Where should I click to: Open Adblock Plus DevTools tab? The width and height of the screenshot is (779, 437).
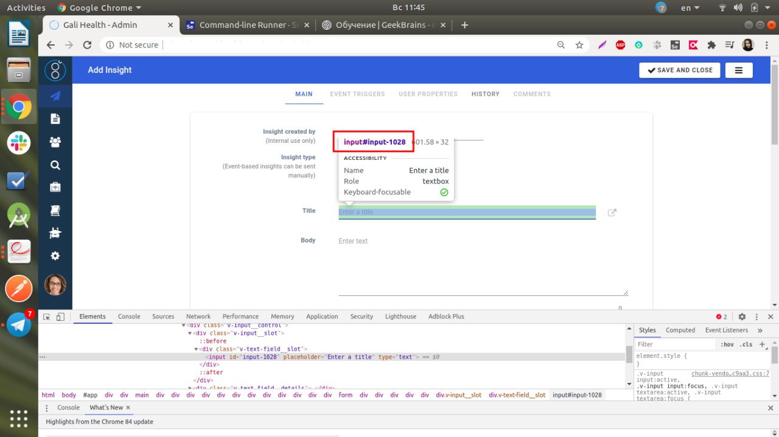tap(446, 317)
